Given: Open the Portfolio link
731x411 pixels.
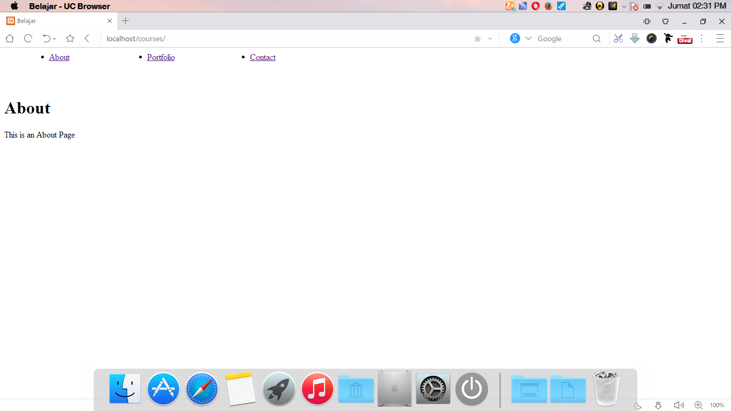Looking at the screenshot, I should click(x=161, y=57).
